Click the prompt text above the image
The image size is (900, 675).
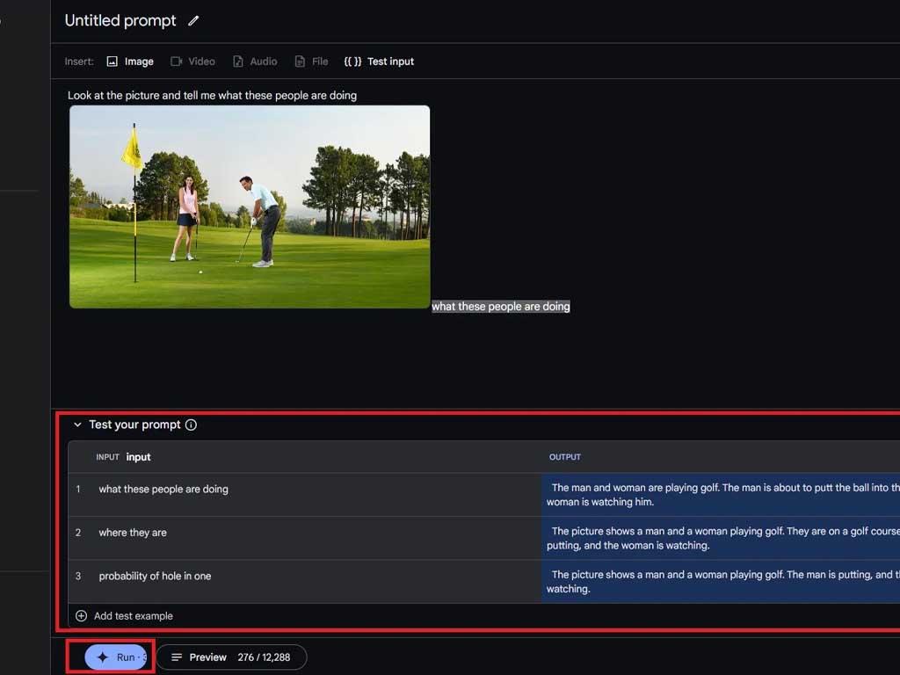coord(212,95)
